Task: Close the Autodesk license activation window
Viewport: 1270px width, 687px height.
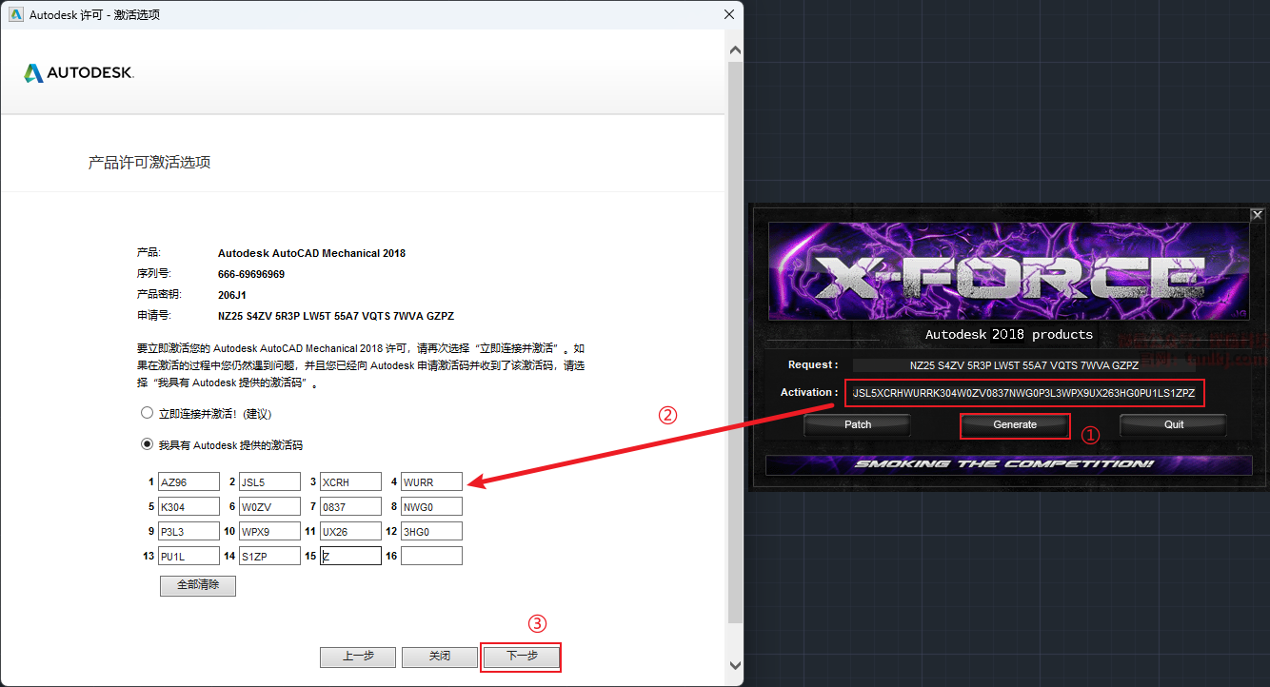Action: [x=728, y=14]
